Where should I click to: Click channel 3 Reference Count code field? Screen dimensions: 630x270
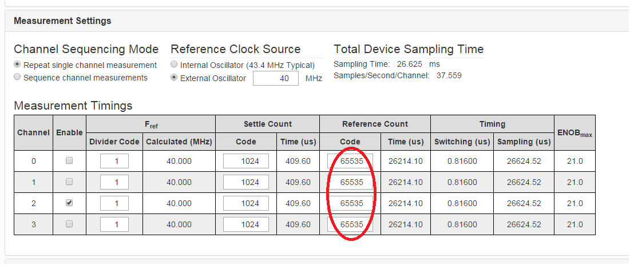(x=350, y=224)
